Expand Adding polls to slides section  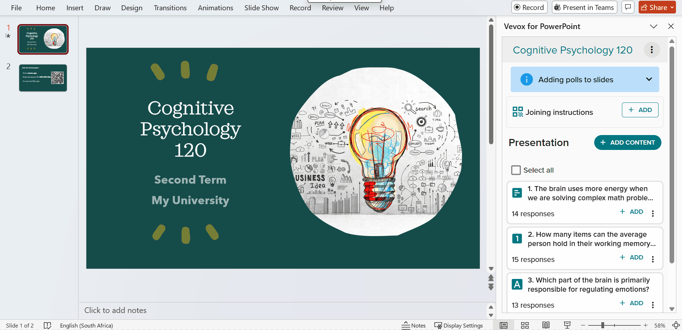click(x=649, y=79)
